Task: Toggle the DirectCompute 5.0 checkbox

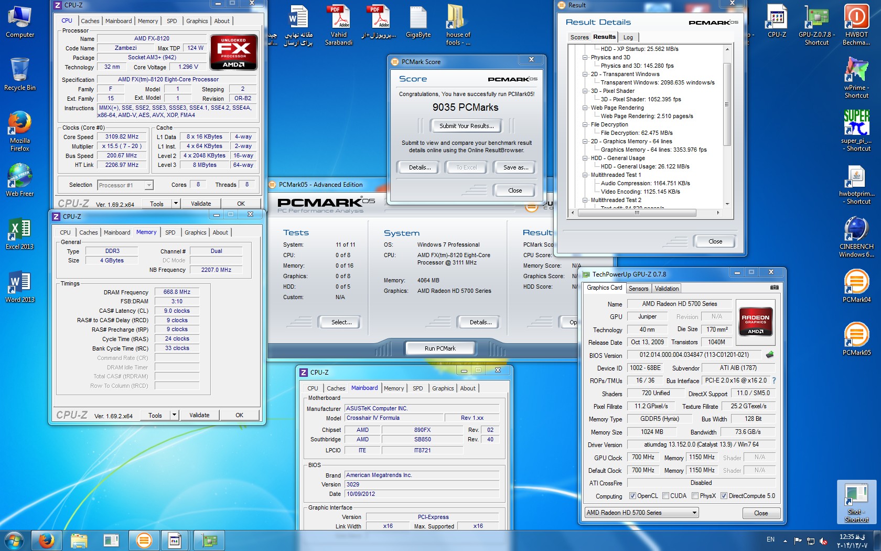Action: (724, 496)
